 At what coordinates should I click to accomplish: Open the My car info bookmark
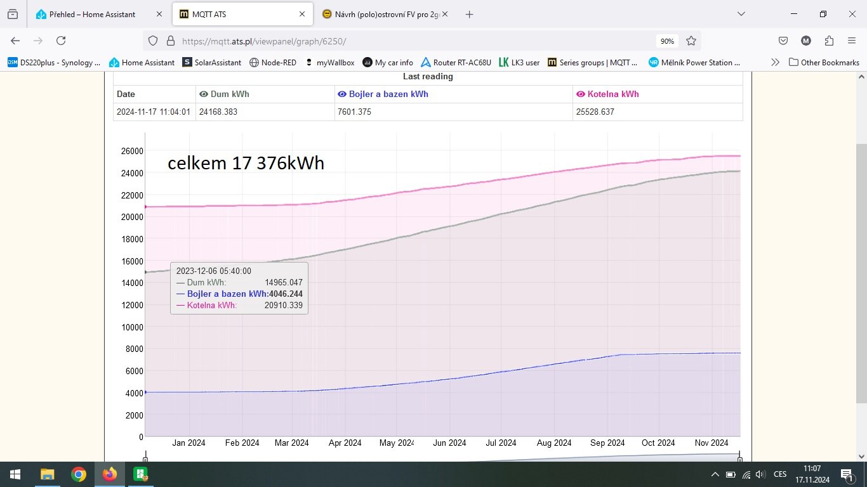(x=388, y=62)
